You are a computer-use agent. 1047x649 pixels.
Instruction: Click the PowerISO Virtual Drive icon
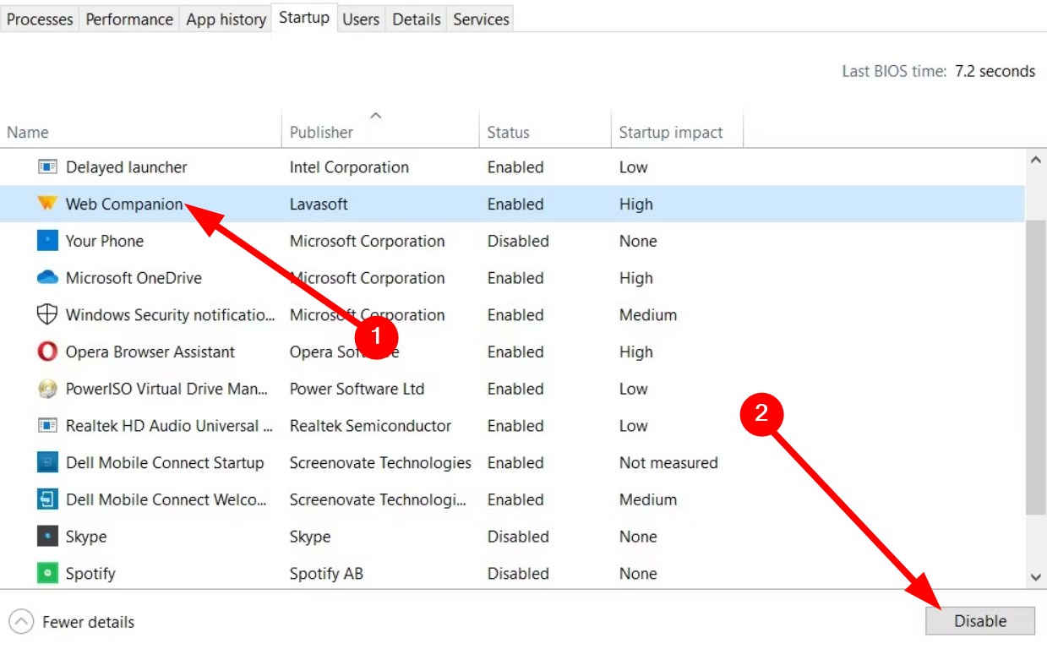(47, 389)
